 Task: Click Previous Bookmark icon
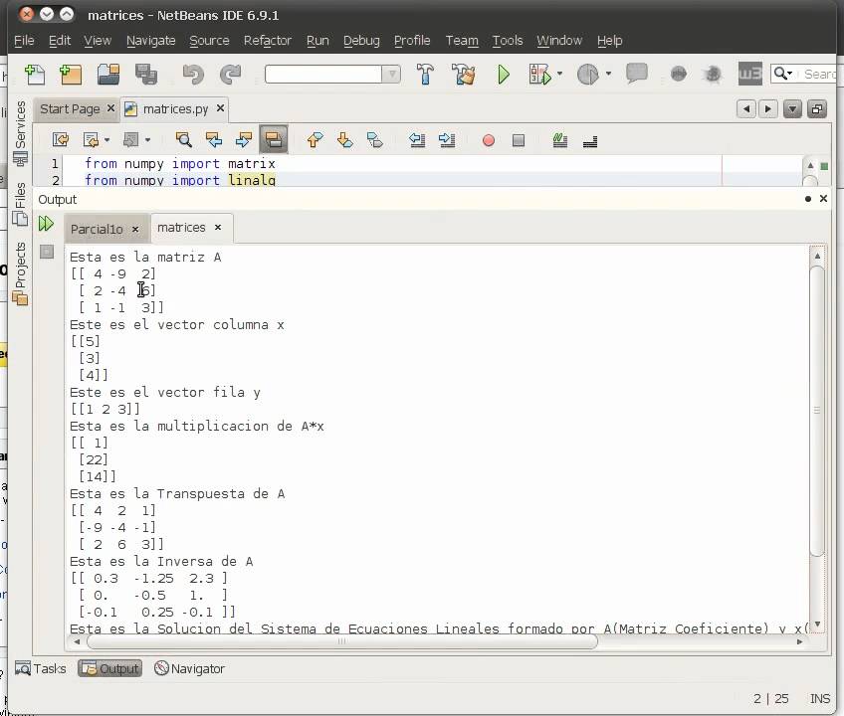pyautogui.click(x=315, y=140)
